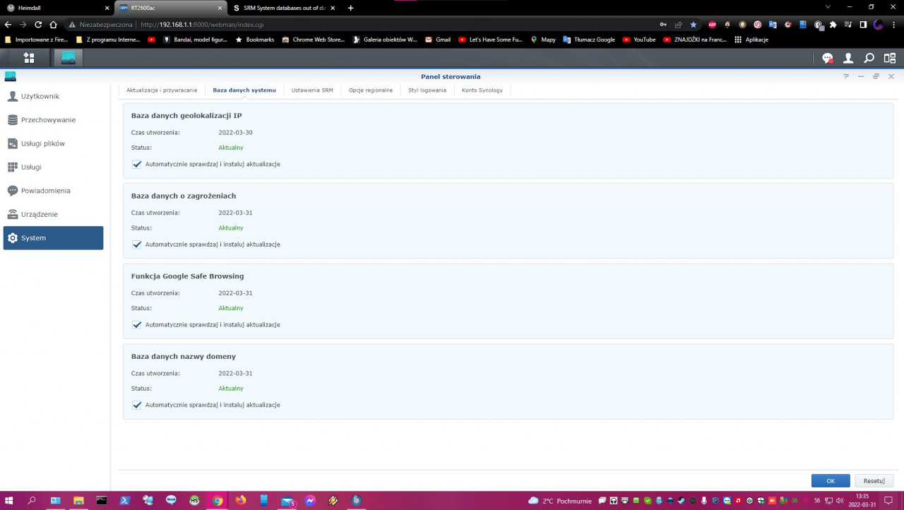Open Użytkownik in the sidebar
The image size is (904, 510).
point(40,96)
